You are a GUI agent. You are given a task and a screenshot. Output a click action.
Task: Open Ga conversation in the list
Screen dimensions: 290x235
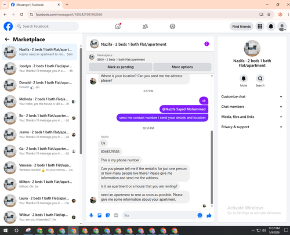[39, 151]
